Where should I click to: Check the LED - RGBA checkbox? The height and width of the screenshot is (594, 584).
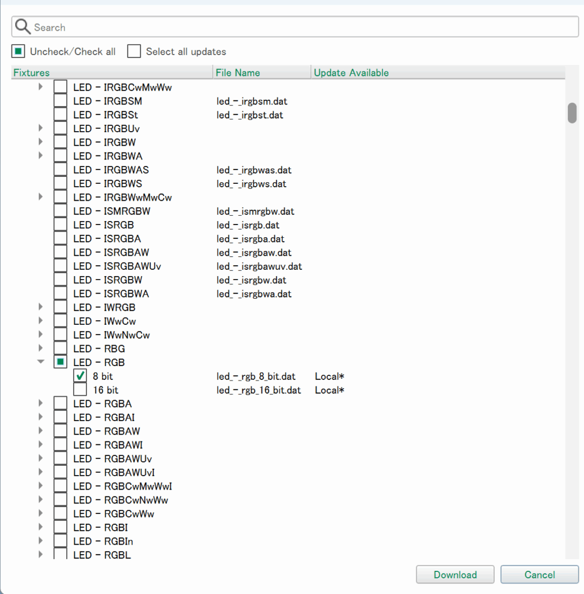coord(60,404)
